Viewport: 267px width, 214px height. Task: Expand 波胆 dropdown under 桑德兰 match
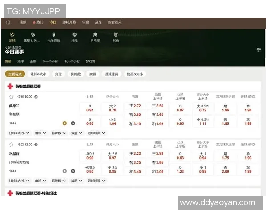(x=77, y=133)
